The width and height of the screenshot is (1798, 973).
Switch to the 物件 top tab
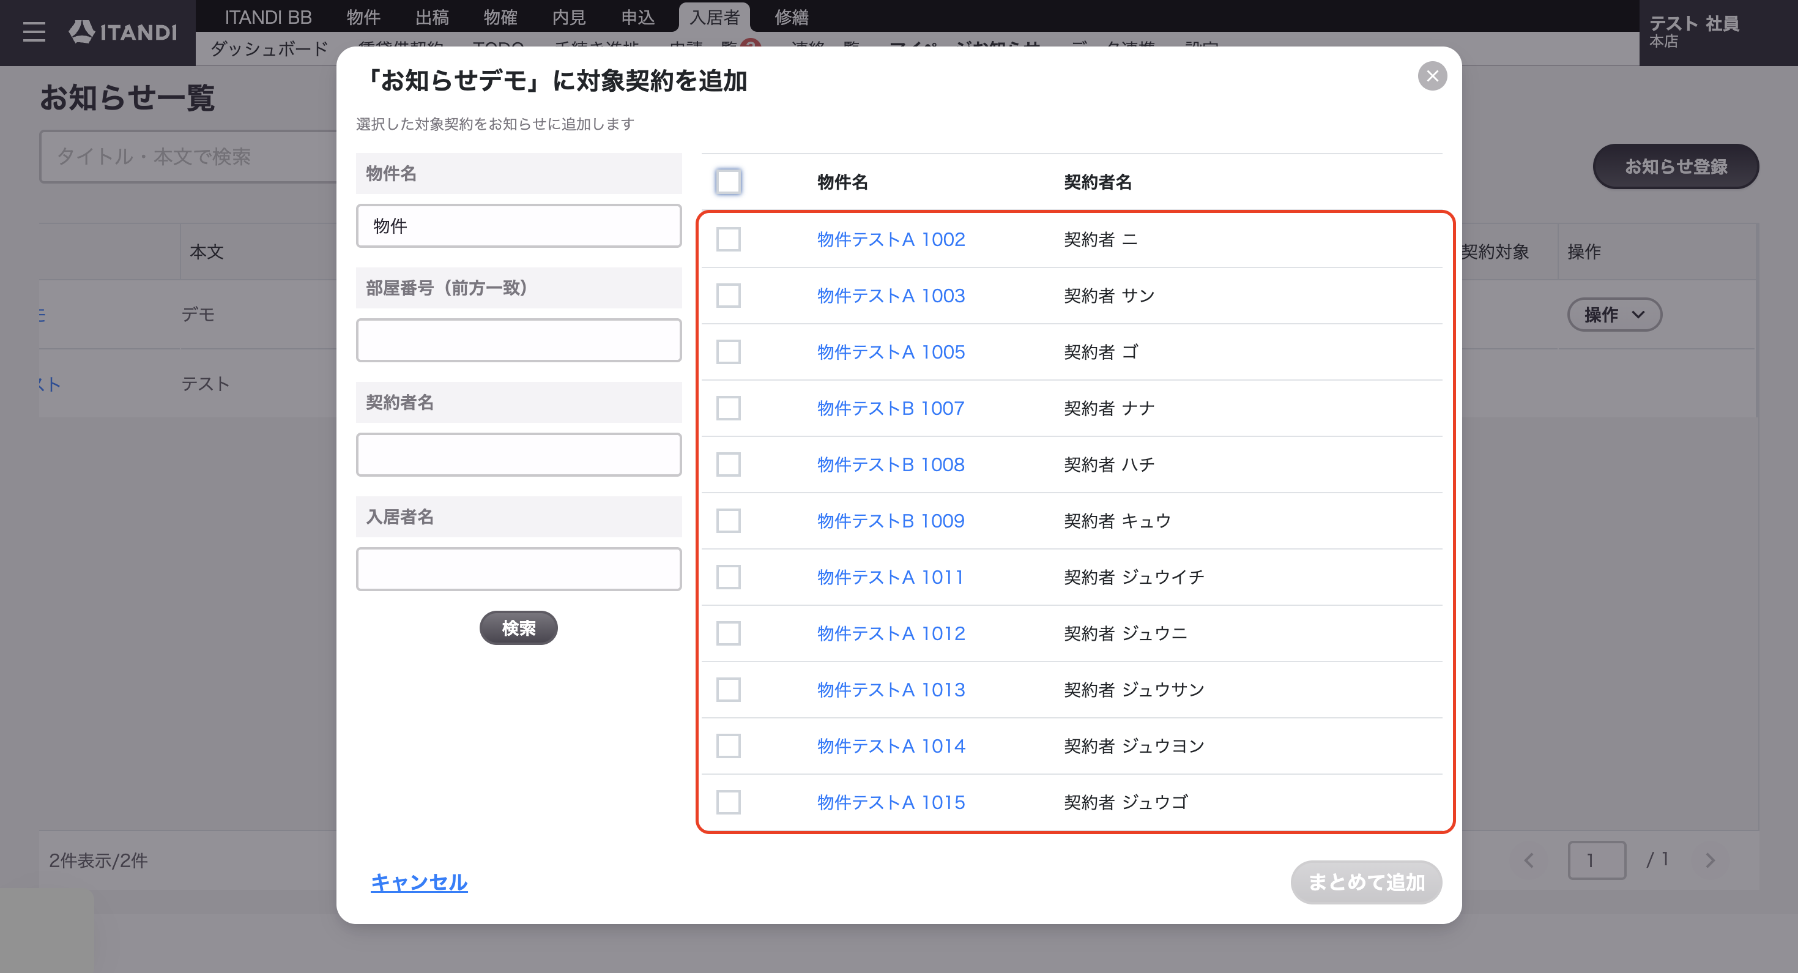tap(363, 17)
